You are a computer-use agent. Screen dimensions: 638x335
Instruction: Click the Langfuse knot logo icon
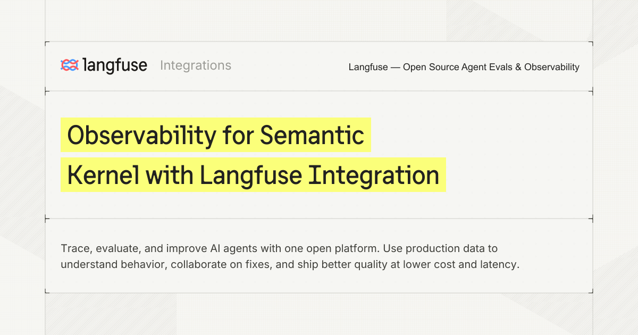(x=70, y=65)
